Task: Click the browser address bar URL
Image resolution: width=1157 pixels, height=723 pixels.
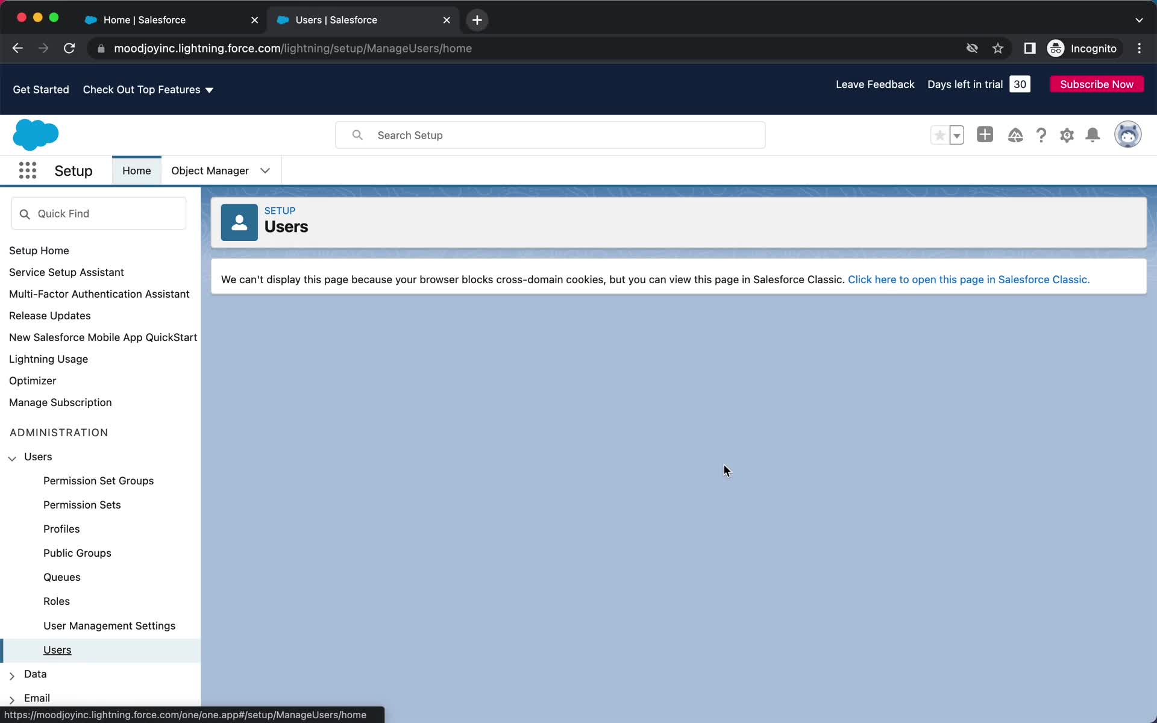Action: tap(293, 48)
